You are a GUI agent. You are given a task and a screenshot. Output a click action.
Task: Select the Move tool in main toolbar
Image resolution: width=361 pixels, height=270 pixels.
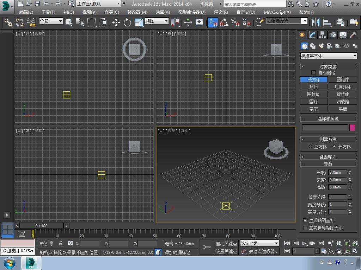116,22
